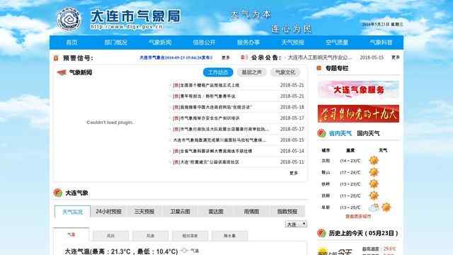Click 查看更多城市 link
453x255 pixels.
click(358, 216)
